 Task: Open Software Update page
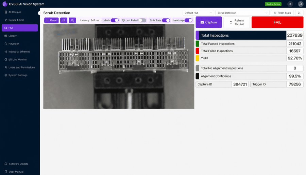coord(19,164)
